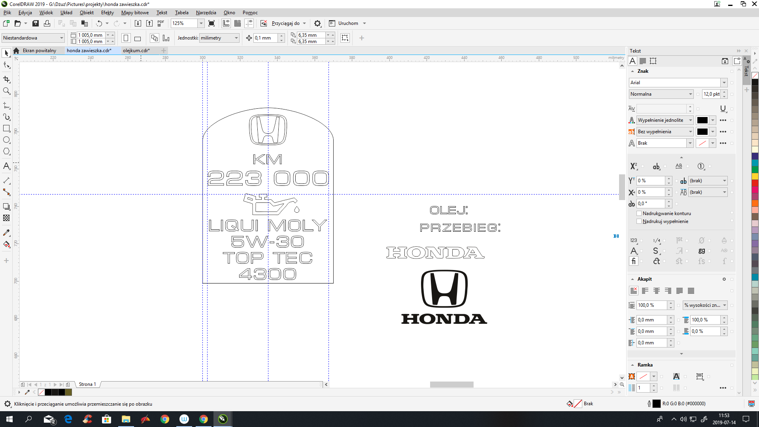The height and width of the screenshot is (427, 759).
Task: Toggle center paragraph alignment
Action: click(x=657, y=291)
